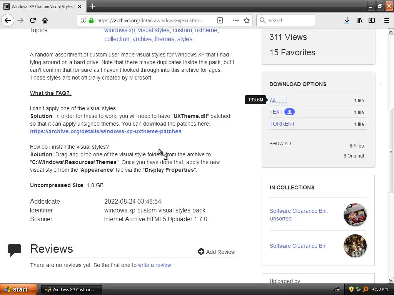The image size is (394, 295).
Task: Select the Windows XP Custom Visual Styles tab
Action: click(x=42, y=7)
